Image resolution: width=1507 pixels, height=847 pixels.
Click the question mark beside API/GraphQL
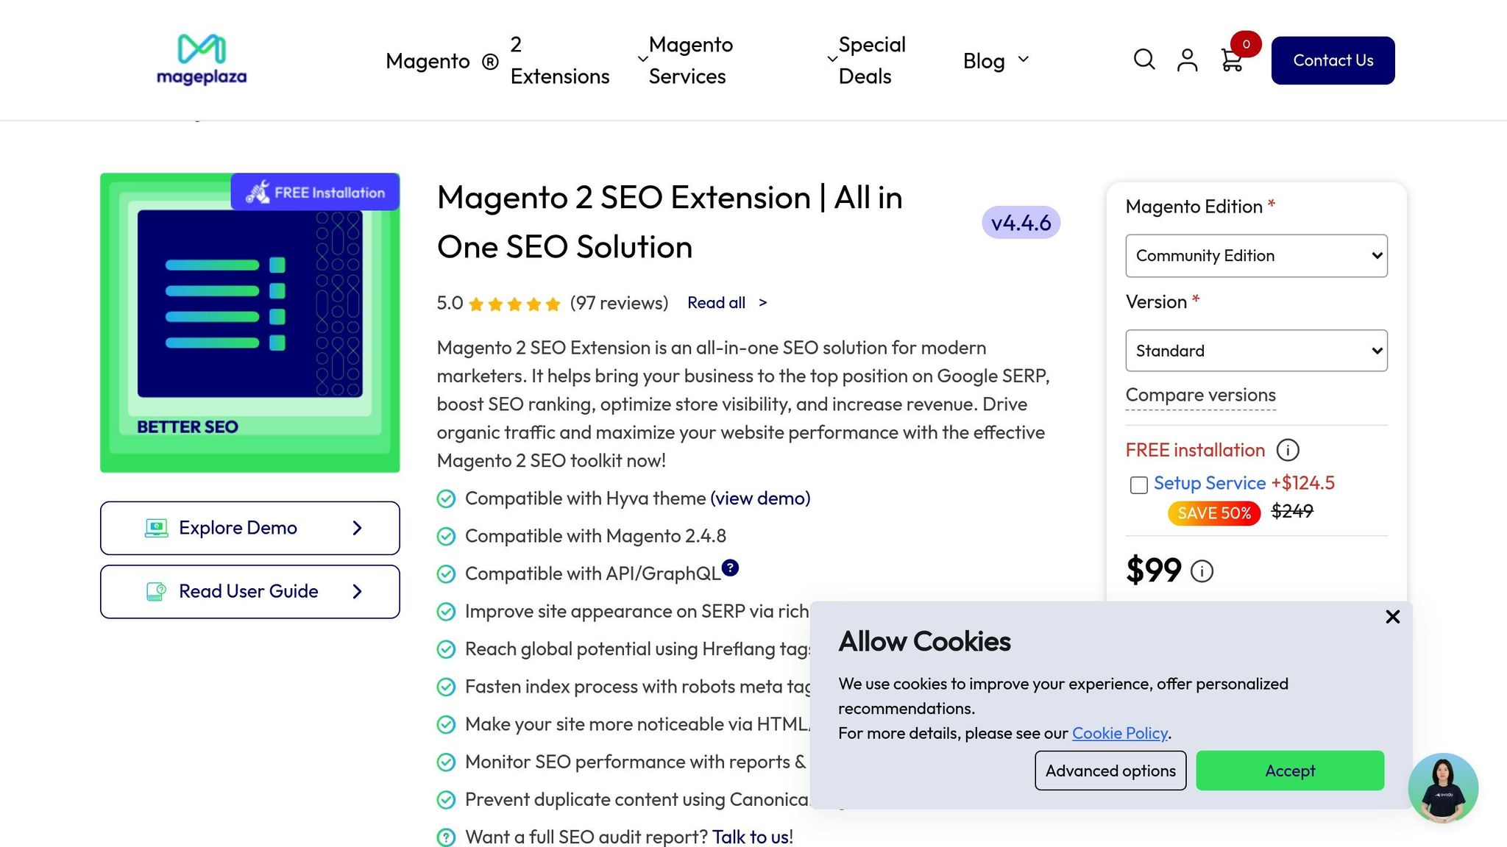(x=730, y=568)
